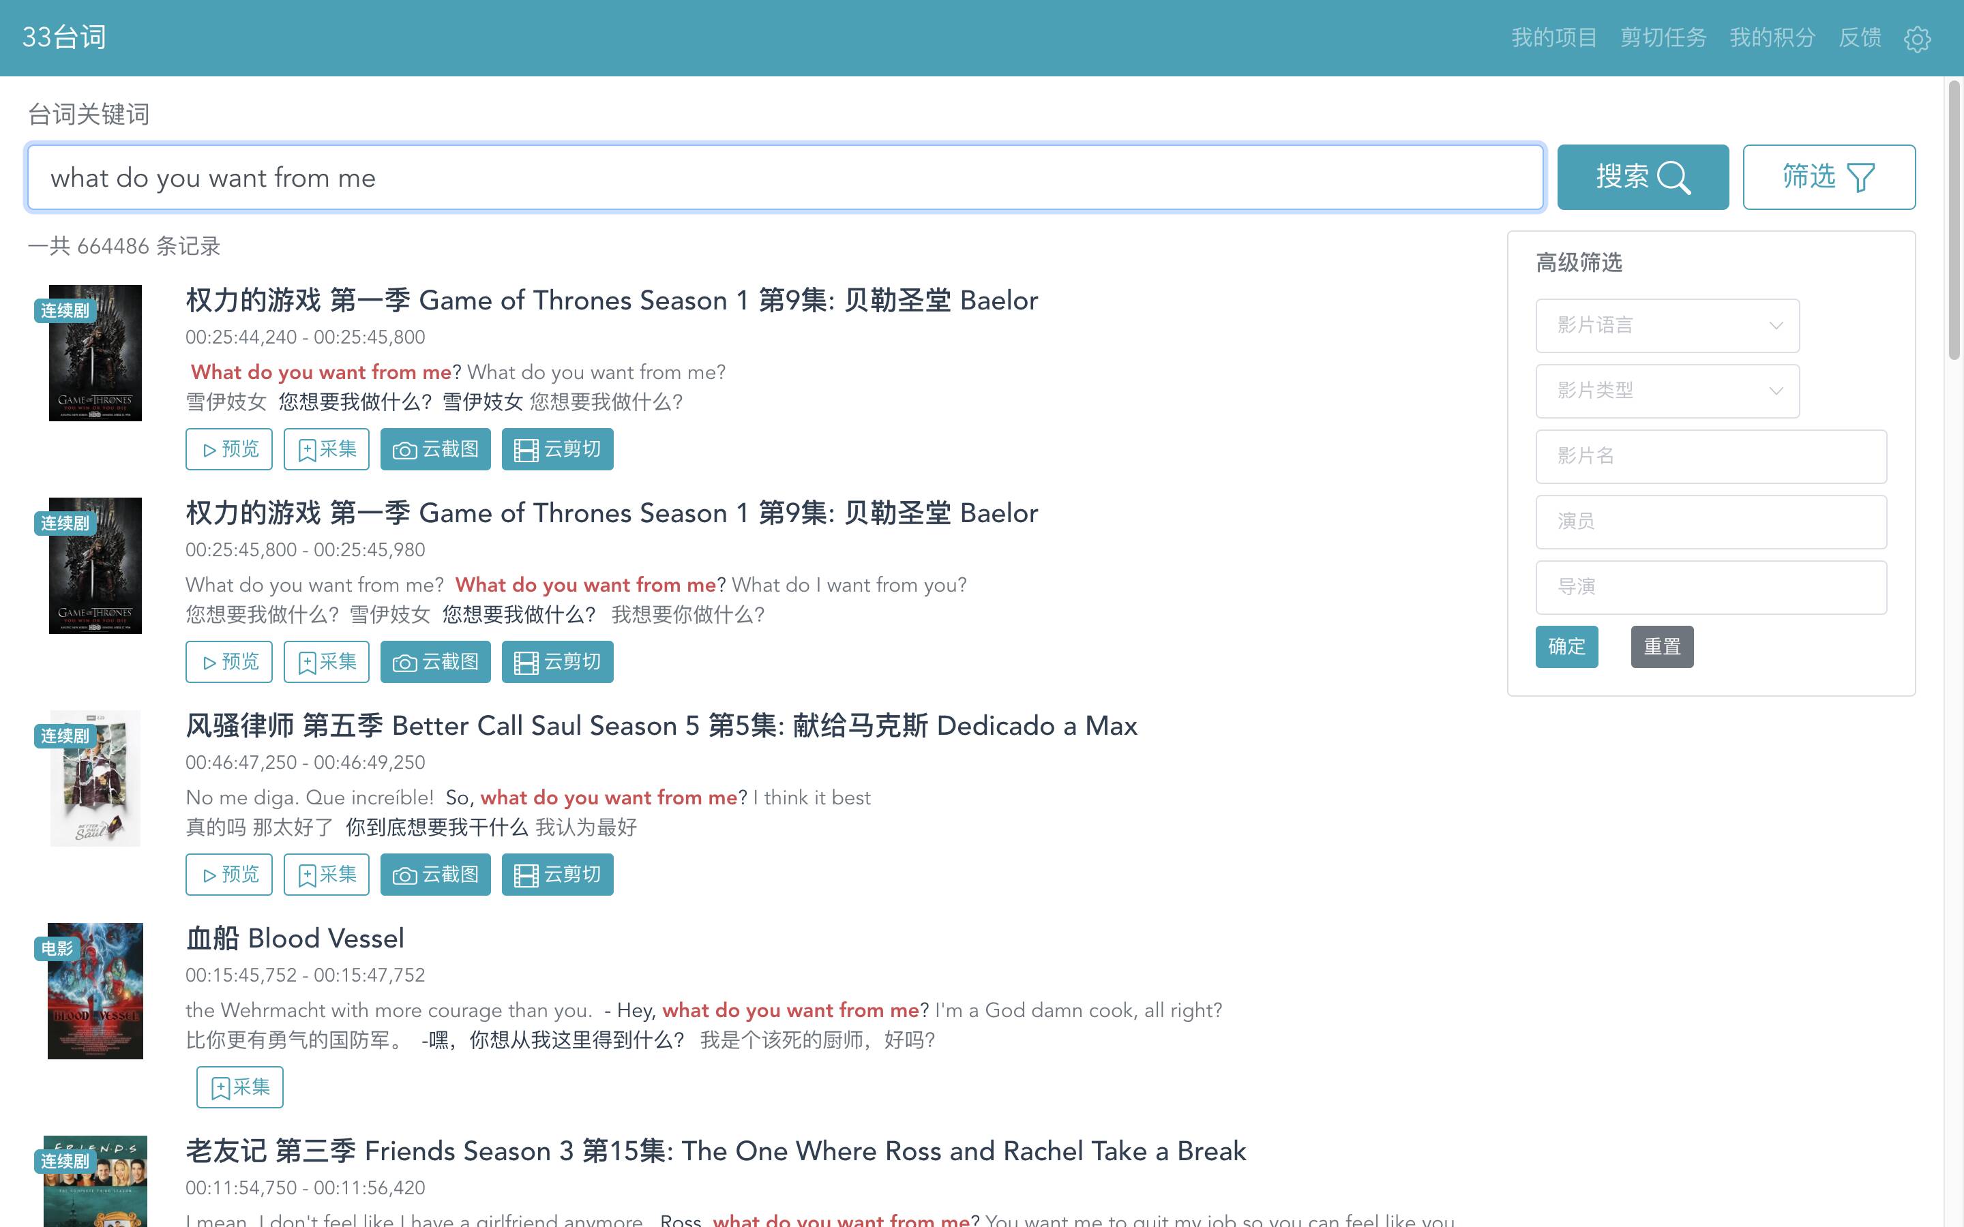Screen dimensions: 1964x1227
Task: Toggle the 筛选 filter panel
Action: [x=1828, y=177]
